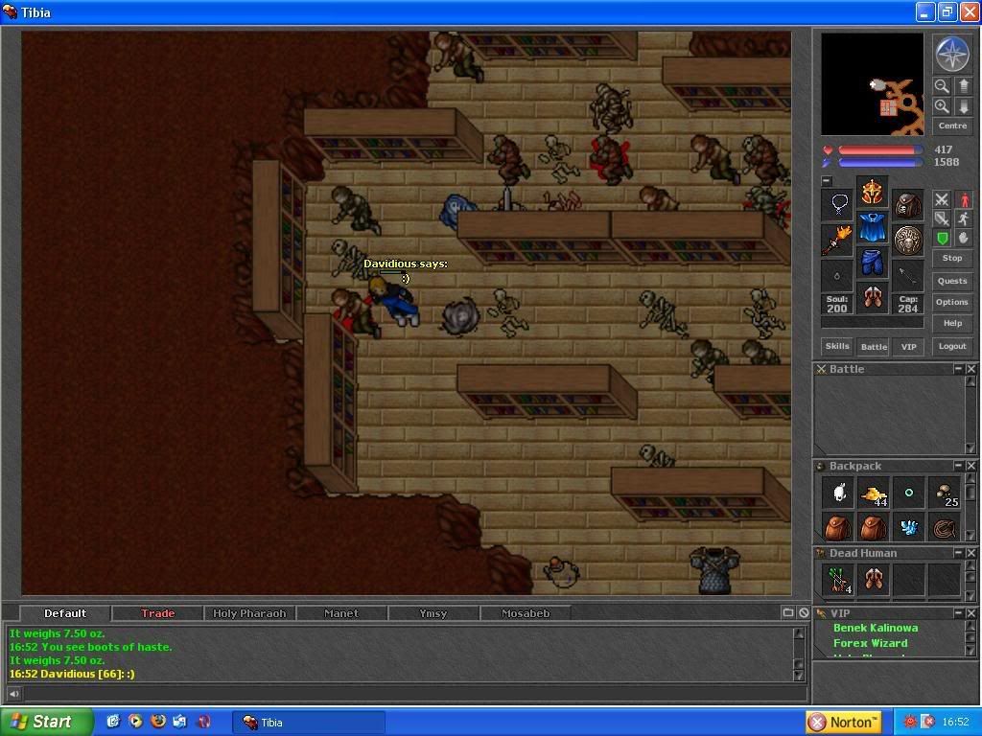Open the Options menu

point(952,302)
